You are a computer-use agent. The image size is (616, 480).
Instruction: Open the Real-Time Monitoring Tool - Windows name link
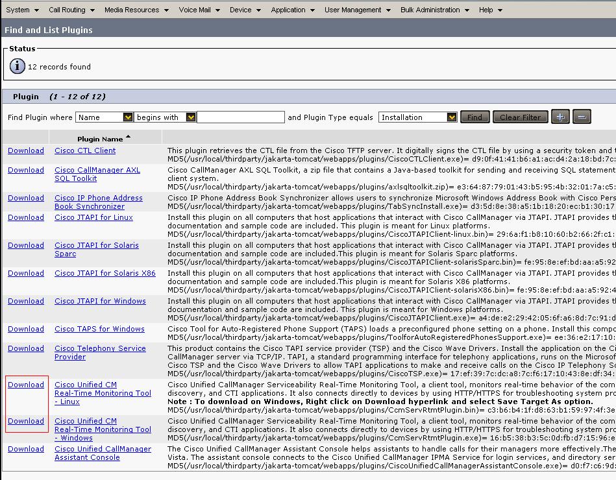(x=103, y=429)
